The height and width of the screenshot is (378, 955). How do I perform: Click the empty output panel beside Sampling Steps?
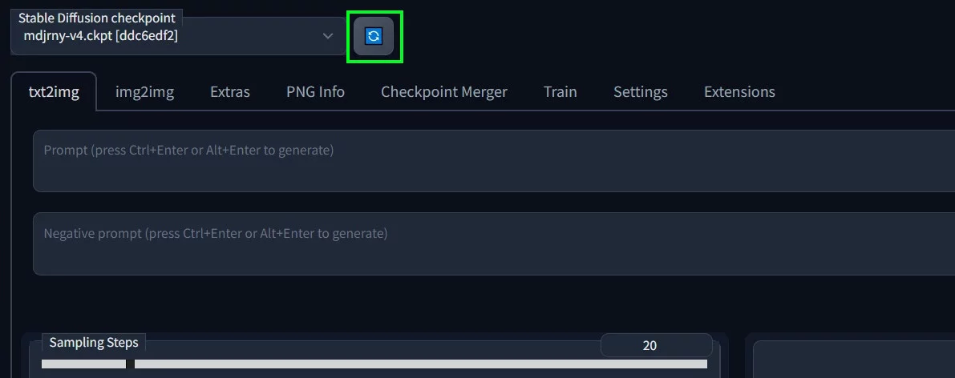click(854, 359)
